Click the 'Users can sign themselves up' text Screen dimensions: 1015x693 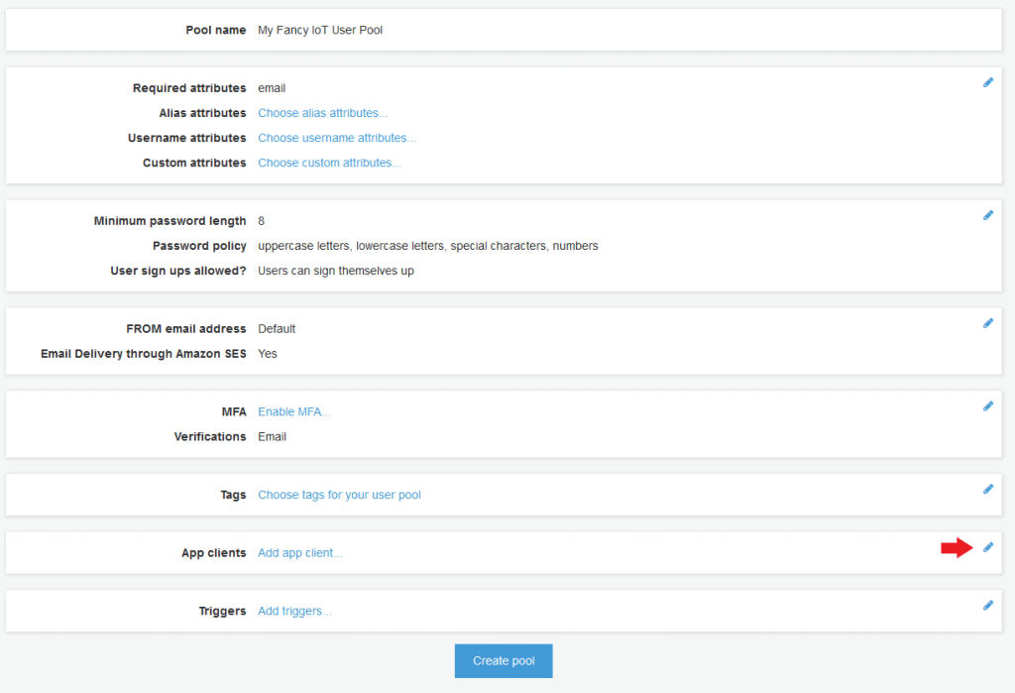pos(335,271)
